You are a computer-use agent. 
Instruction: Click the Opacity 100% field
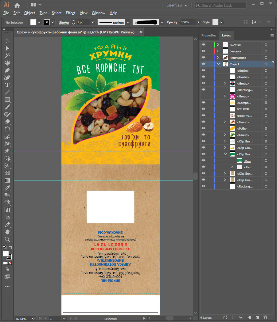(188, 22)
